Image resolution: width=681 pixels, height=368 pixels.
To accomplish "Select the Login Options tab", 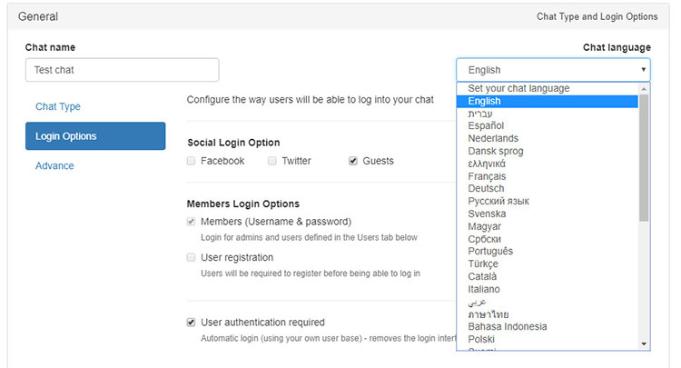I will [x=95, y=136].
